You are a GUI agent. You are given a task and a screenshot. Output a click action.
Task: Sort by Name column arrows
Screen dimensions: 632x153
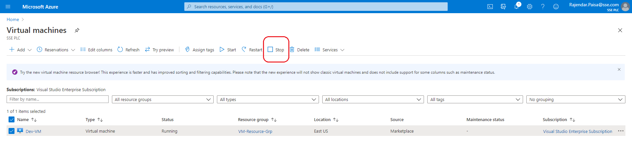(34, 120)
